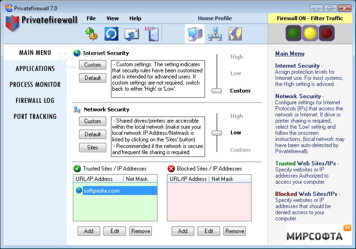
Task: Click Default button under Internet Security
Action: [x=93, y=78]
